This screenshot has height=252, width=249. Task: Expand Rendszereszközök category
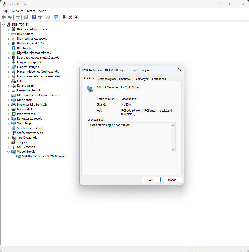tap(9, 119)
